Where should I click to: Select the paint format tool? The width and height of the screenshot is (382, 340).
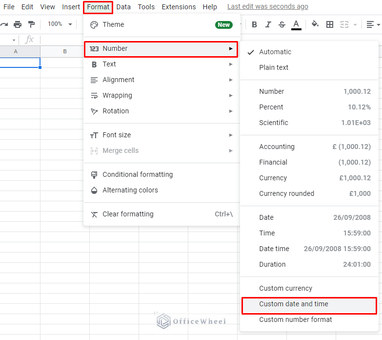pos(31,24)
